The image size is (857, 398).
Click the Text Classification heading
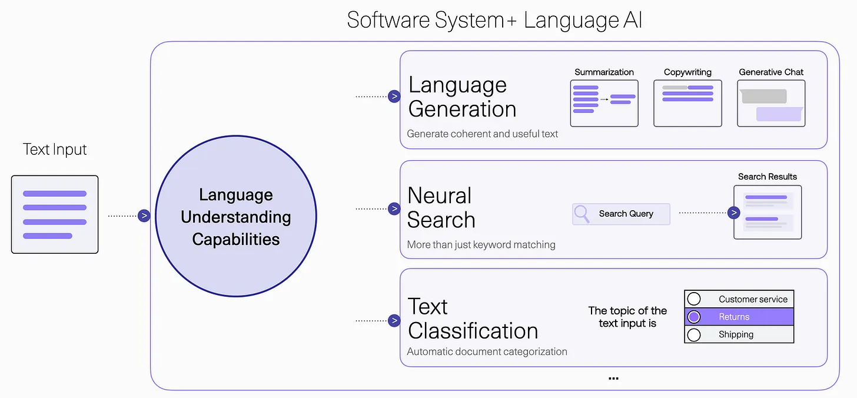pyautogui.click(x=473, y=319)
